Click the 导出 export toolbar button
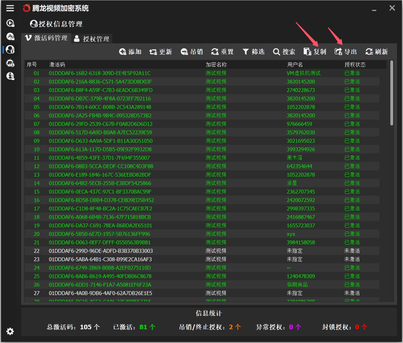This screenshot has height=343, width=403. pyautogui.click(x=346, y=52)
